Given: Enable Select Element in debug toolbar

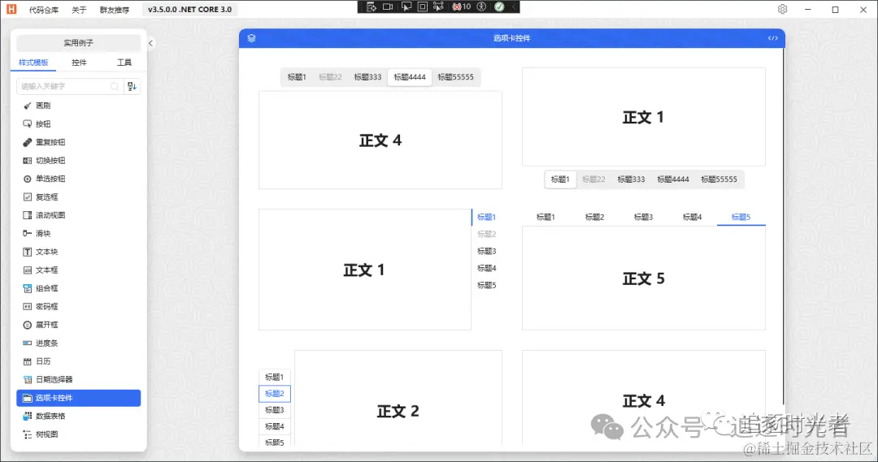Looking at the screenshot, I should pos(406,6).
